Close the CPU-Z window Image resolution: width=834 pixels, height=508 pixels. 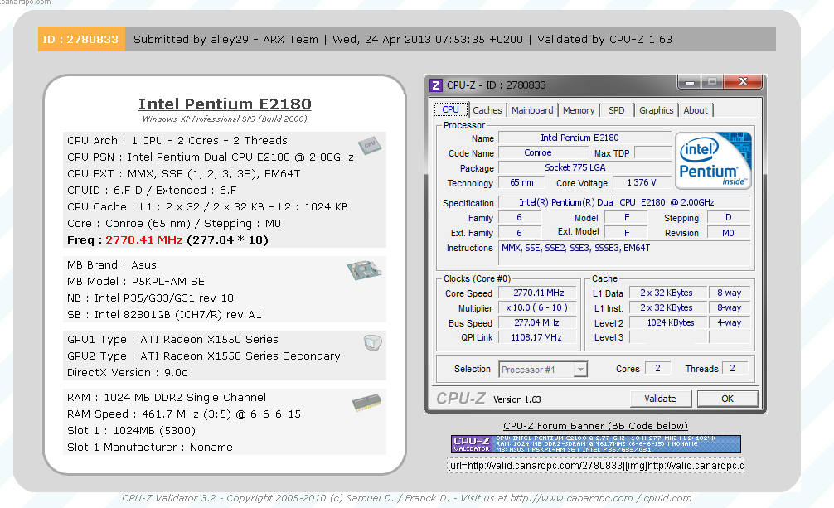click(x=743, y=82)
